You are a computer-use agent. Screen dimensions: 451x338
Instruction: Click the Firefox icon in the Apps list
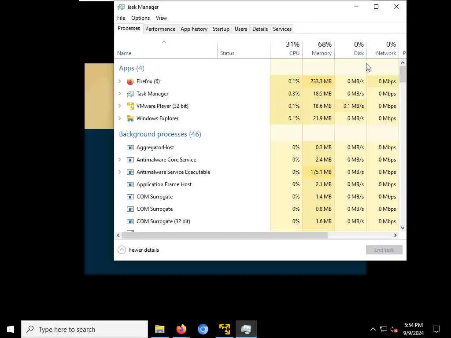pos(130,81)
